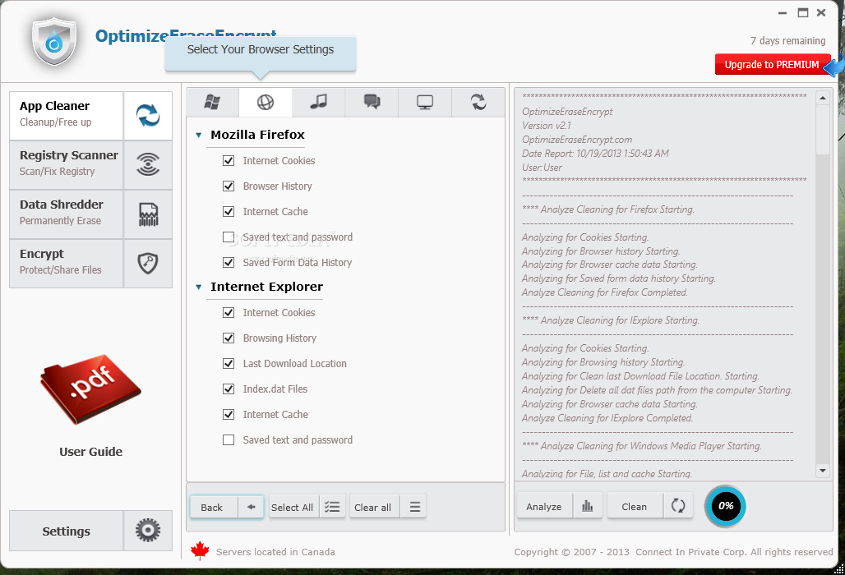Open the Windows category tab icon

coord(212,102)
